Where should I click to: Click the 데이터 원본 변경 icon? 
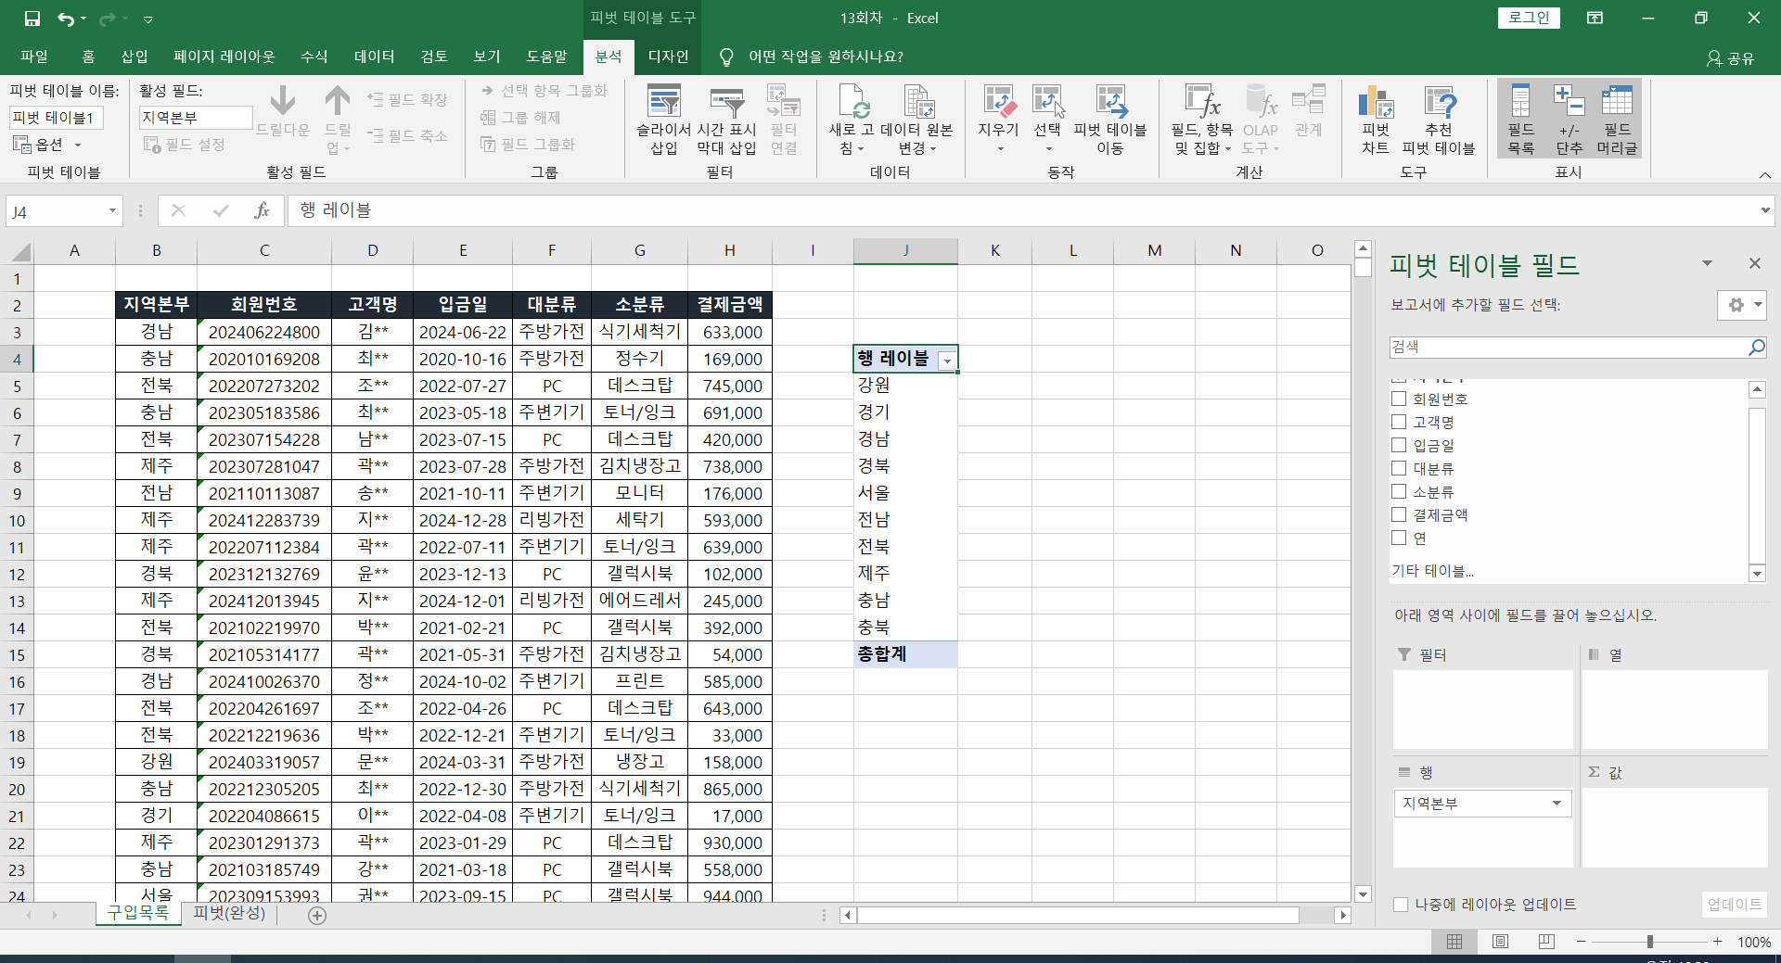(x=917, y=119)
